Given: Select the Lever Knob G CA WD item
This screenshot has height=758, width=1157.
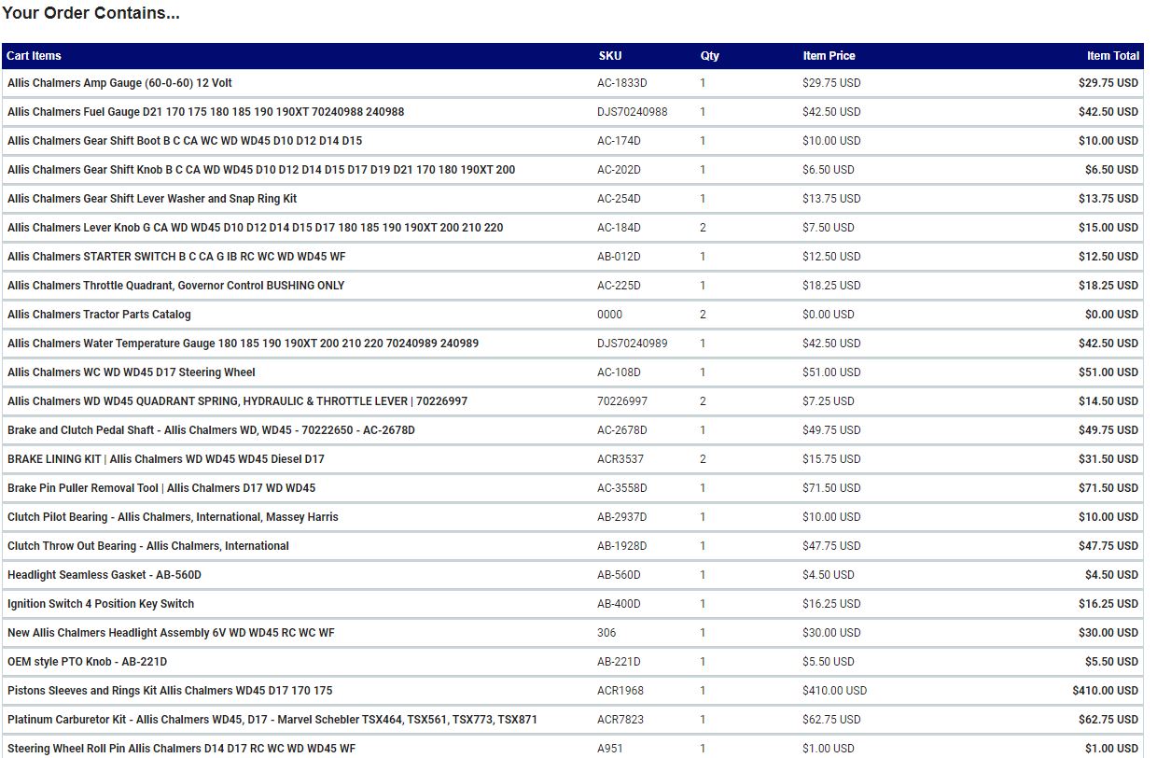Looking at the screenshot, I should point(256,228).
